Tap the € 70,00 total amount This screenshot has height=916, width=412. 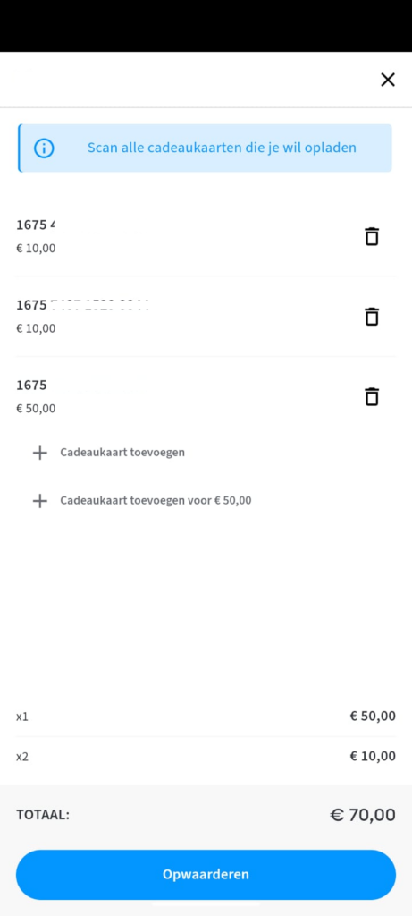point(363,815)
